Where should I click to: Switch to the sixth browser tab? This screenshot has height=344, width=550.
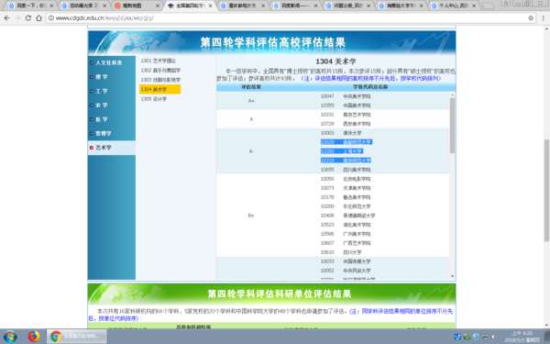(295, 6)
